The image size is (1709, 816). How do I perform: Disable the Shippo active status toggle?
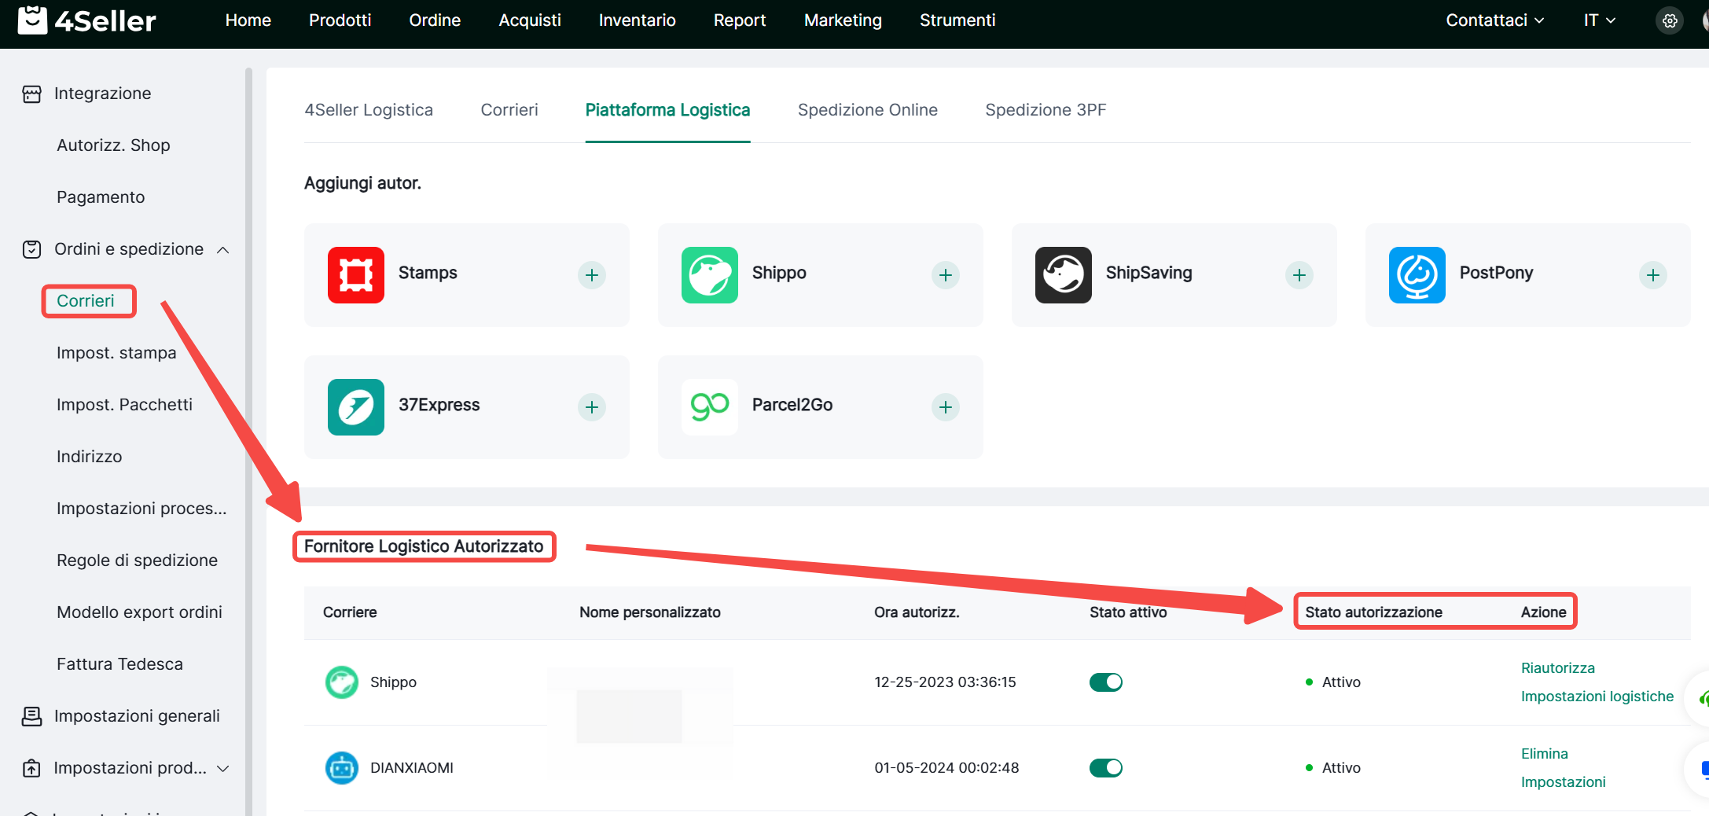(1105, 682)
